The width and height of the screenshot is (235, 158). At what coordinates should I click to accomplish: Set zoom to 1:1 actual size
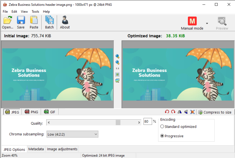click(117, 68)
